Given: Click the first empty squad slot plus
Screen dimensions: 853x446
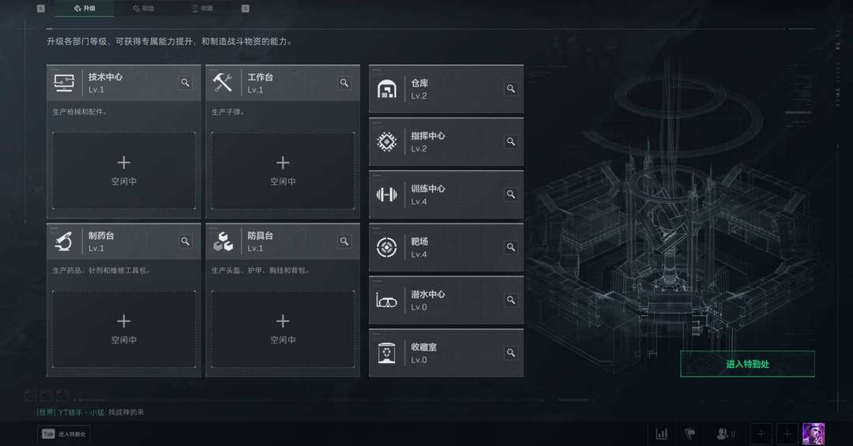Looking at the screenshot, I should (761, 434).
